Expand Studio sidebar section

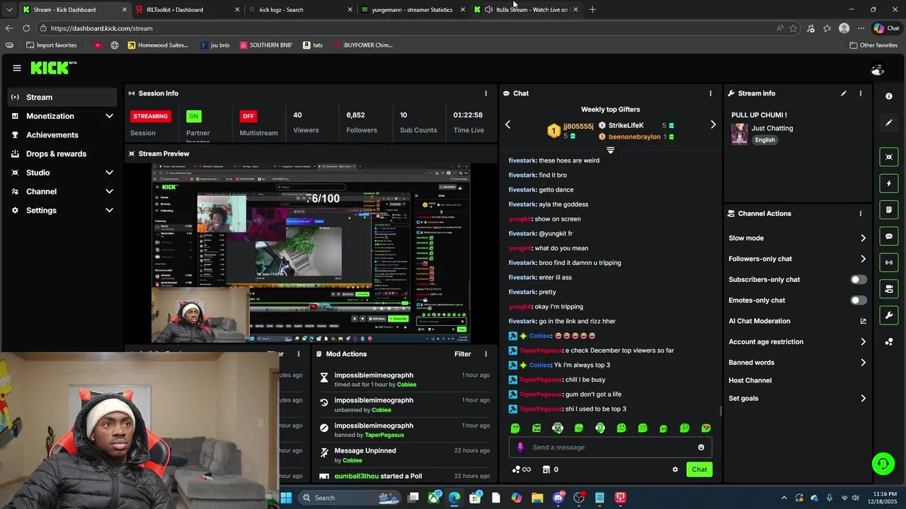[109, 172]
